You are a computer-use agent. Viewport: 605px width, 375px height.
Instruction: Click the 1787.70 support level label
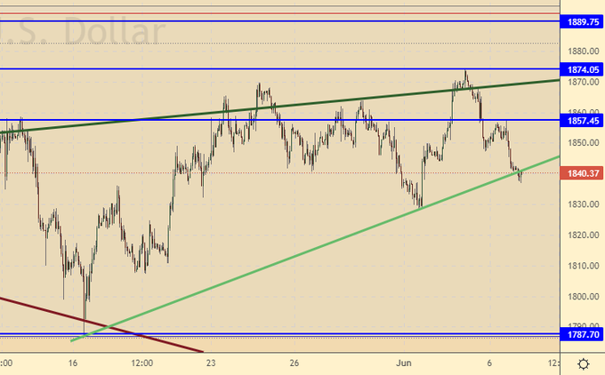583,335
